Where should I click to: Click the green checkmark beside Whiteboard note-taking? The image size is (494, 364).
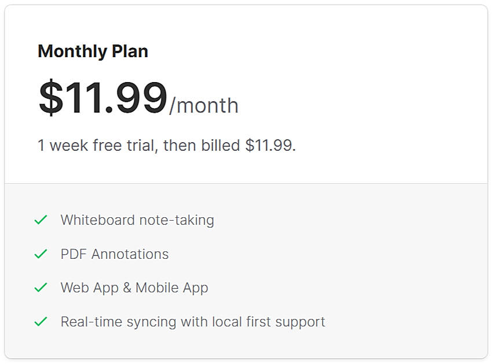[40, 220]
